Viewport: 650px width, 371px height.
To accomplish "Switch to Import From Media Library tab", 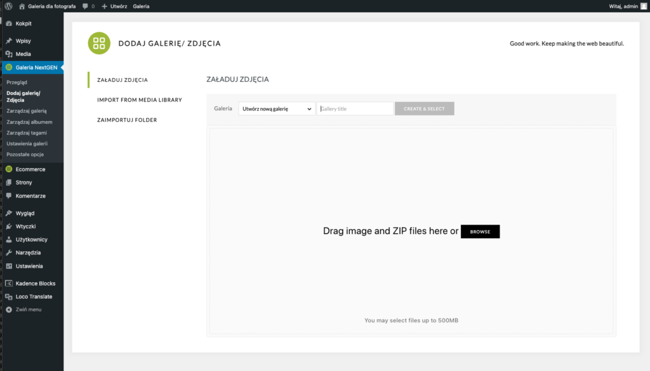I will click(139, 100).
